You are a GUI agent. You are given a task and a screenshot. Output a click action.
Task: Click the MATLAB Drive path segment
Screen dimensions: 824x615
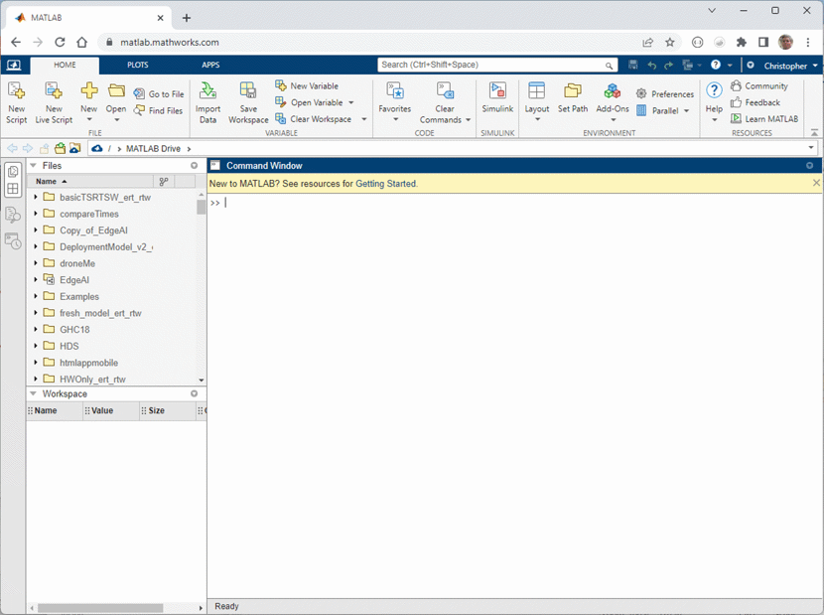153,149
